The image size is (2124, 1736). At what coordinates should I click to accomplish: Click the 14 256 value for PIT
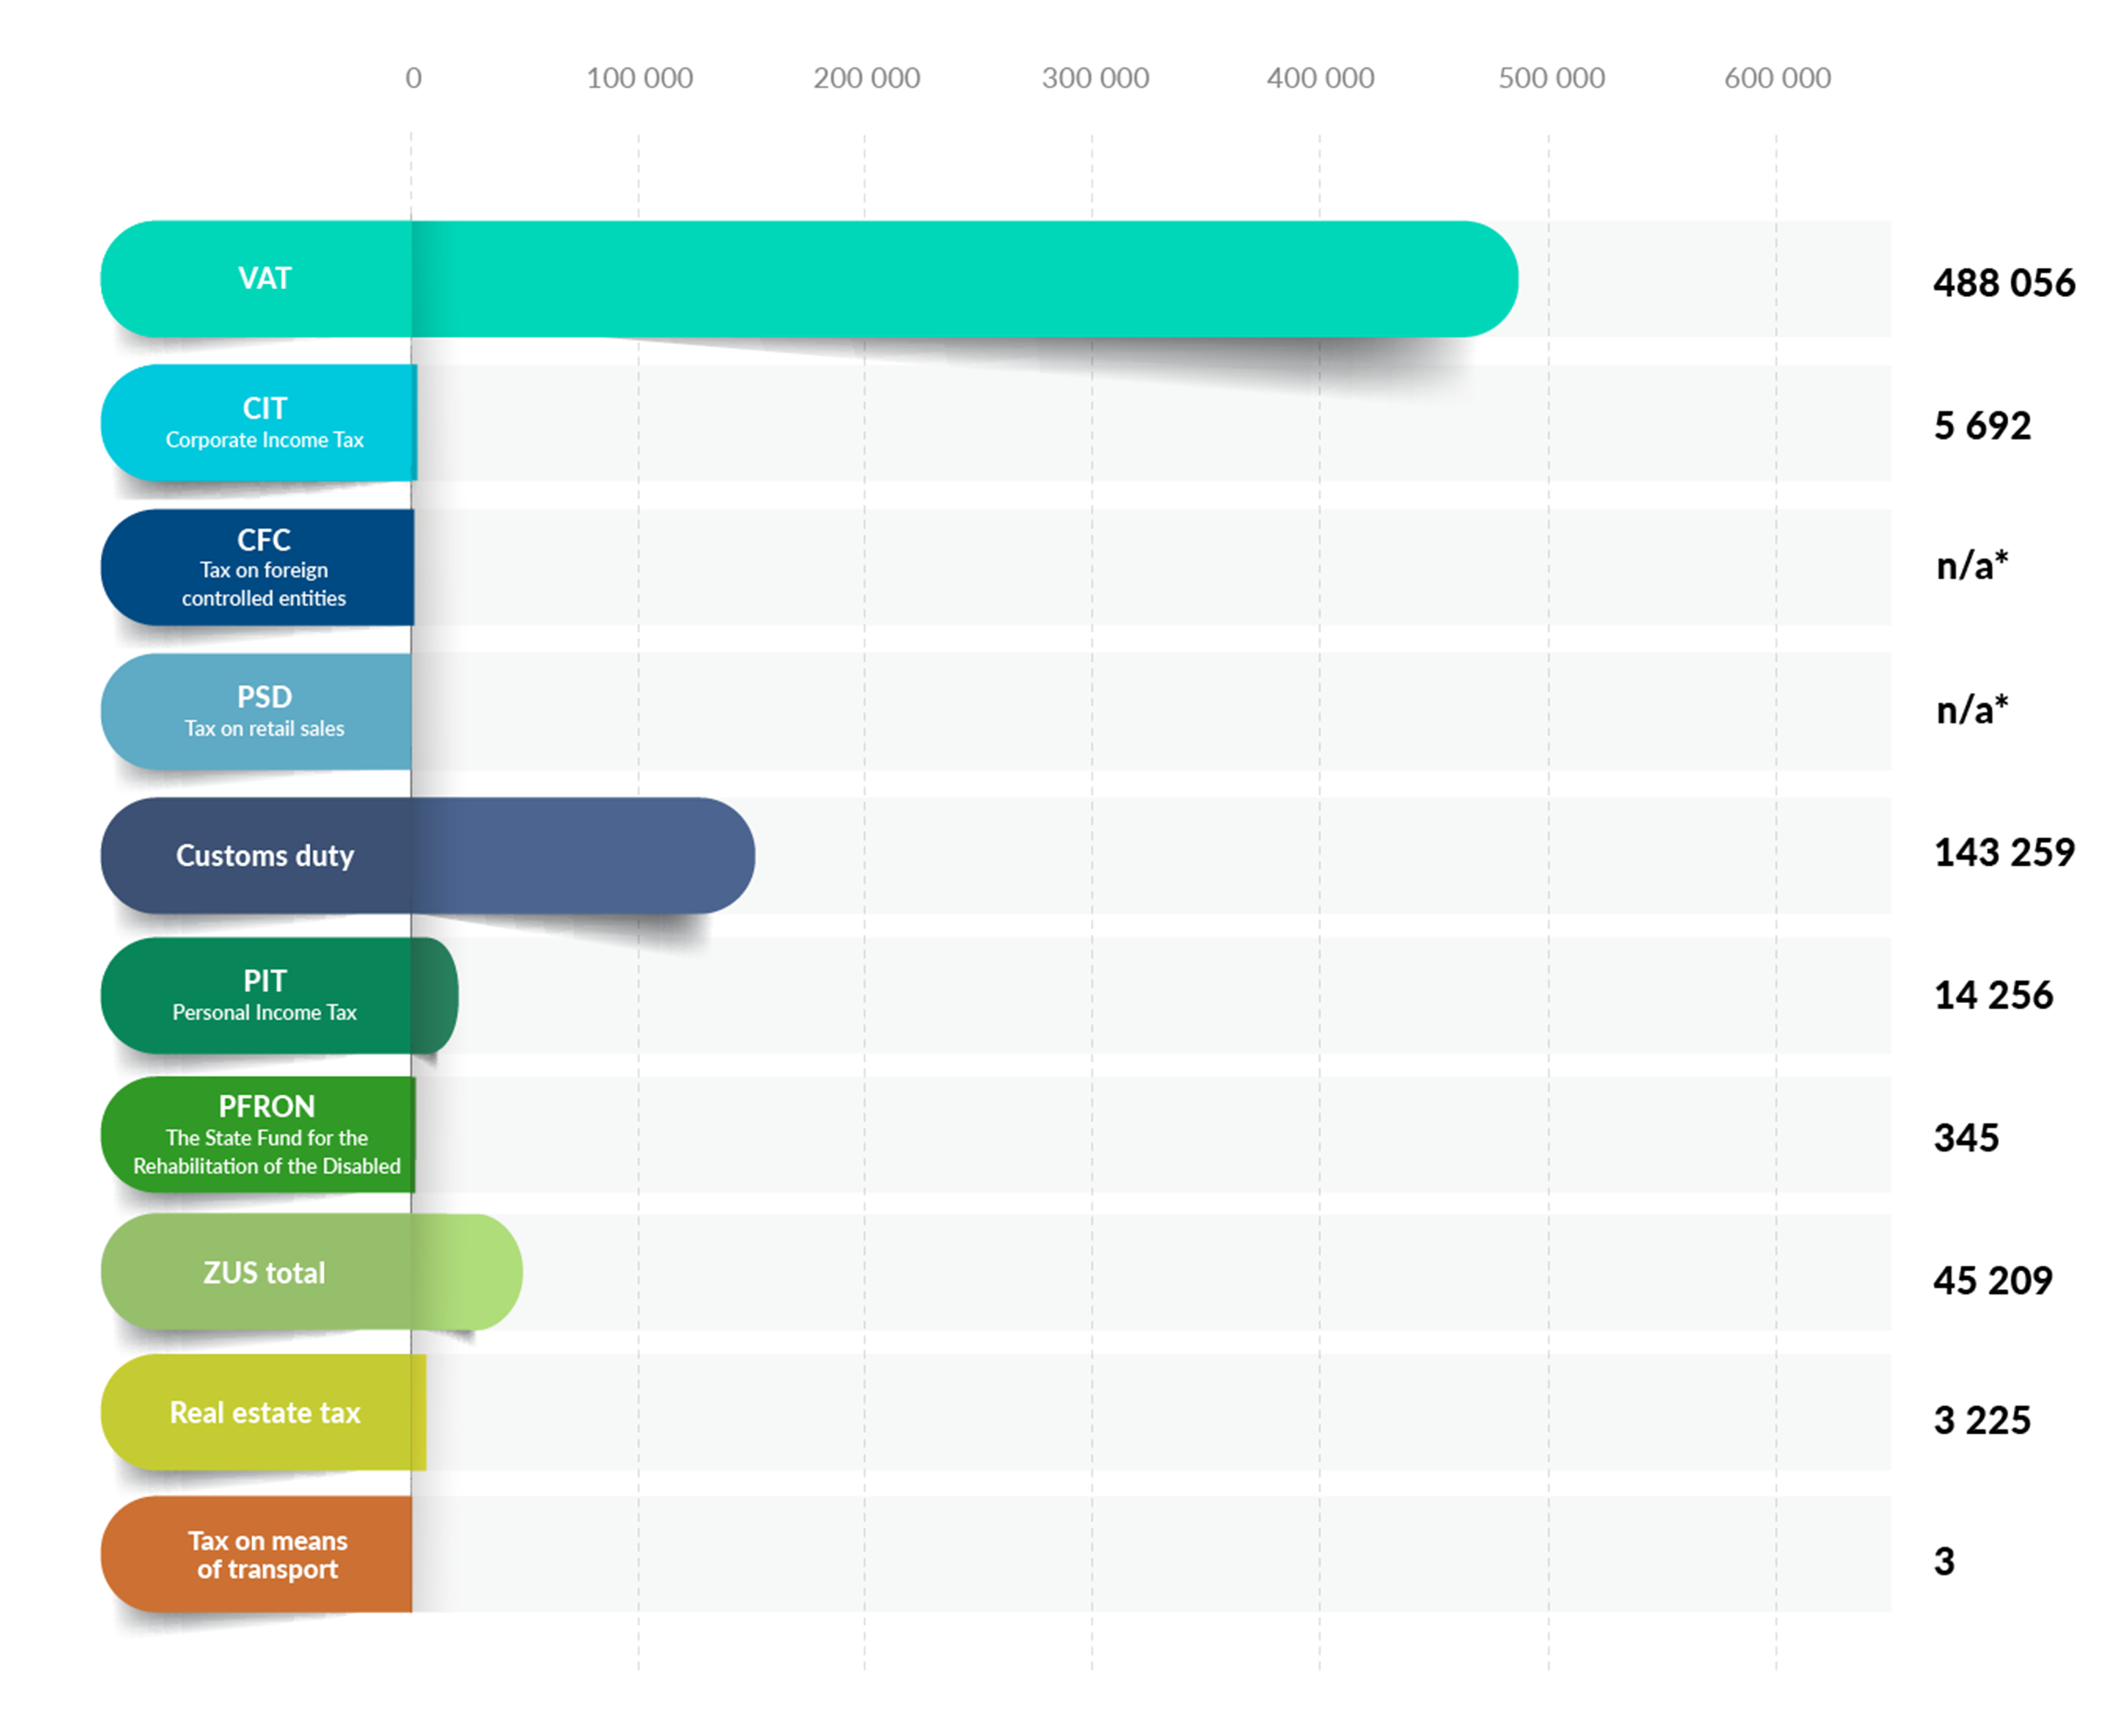(x=1992, y=996)
